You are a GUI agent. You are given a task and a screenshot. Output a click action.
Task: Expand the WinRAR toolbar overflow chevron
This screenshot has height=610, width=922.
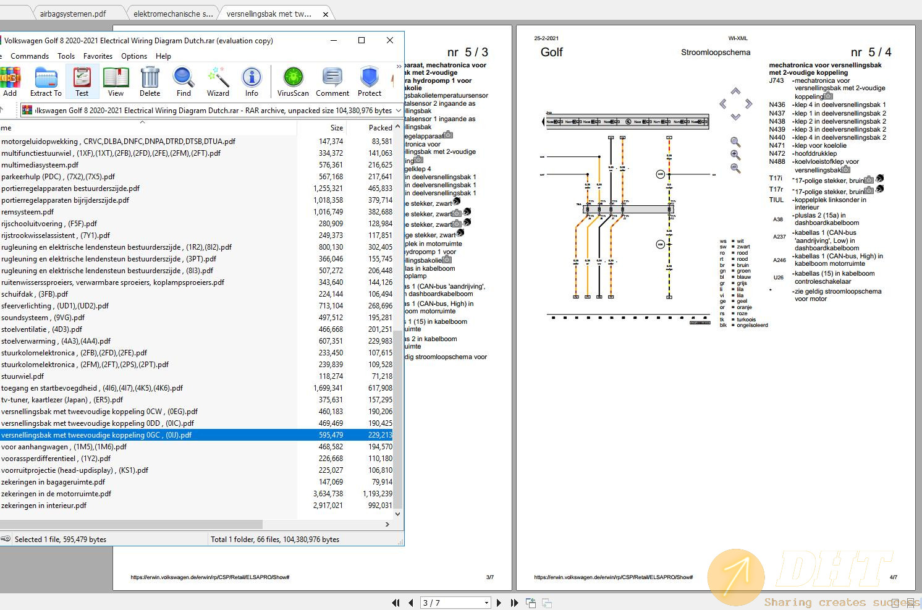[399, 66]
